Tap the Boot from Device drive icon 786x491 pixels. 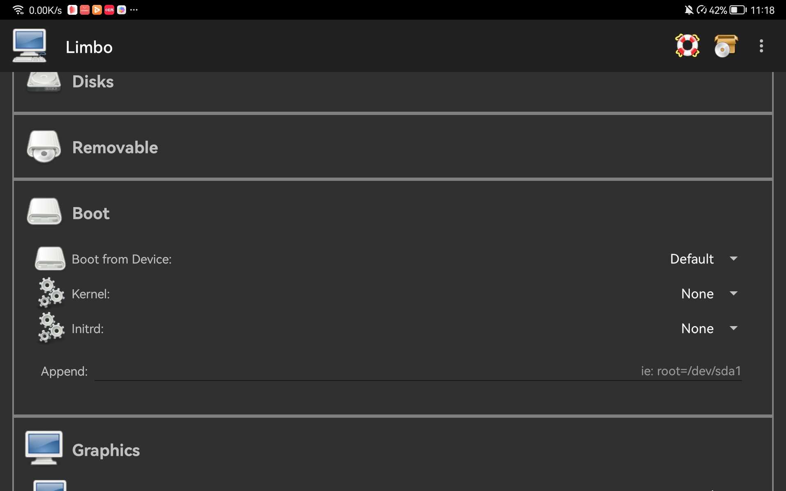[50, 259]
